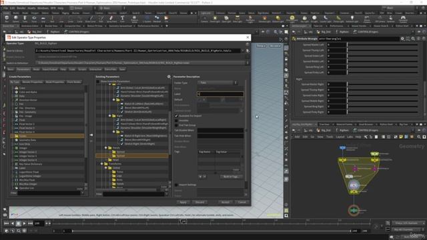The width and height of the screenshot is (427, 240).
Task: Adjust the Spread Master Right slider
Action: tap(382, 85)
